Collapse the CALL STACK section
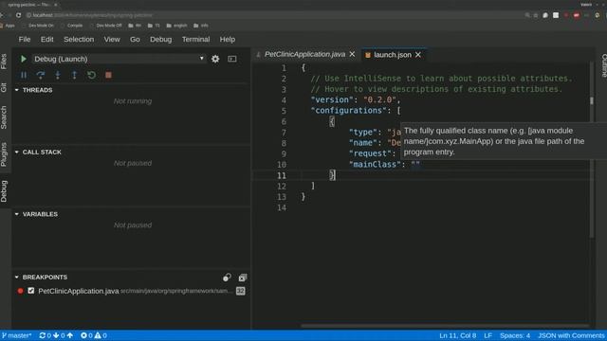Screen dimensions: 607x341 point(17,152)
